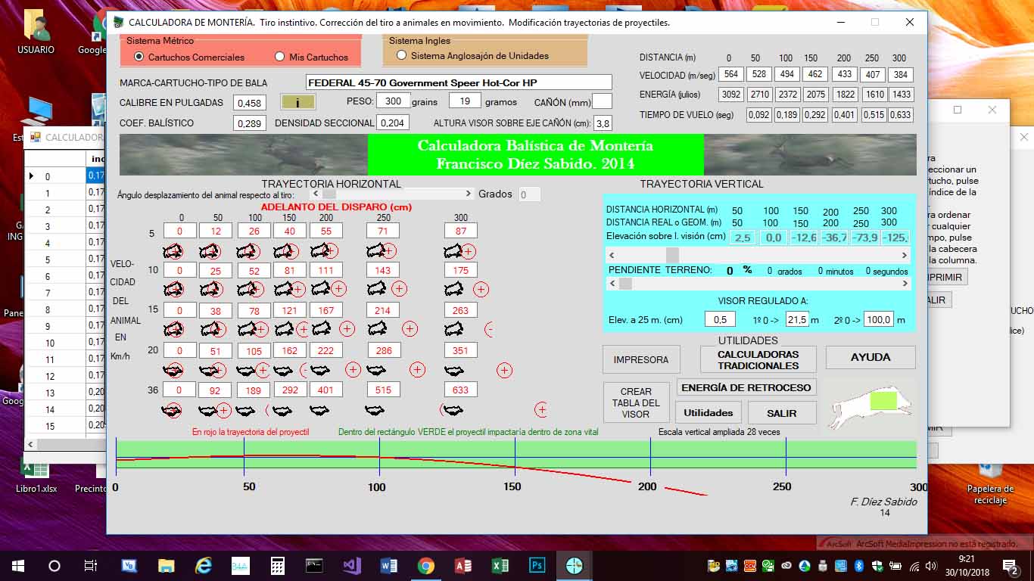Screen dimensions: 1034x581
Task: Click right arrow of animal angle scrollbar
Action: (x=469, y=194)
